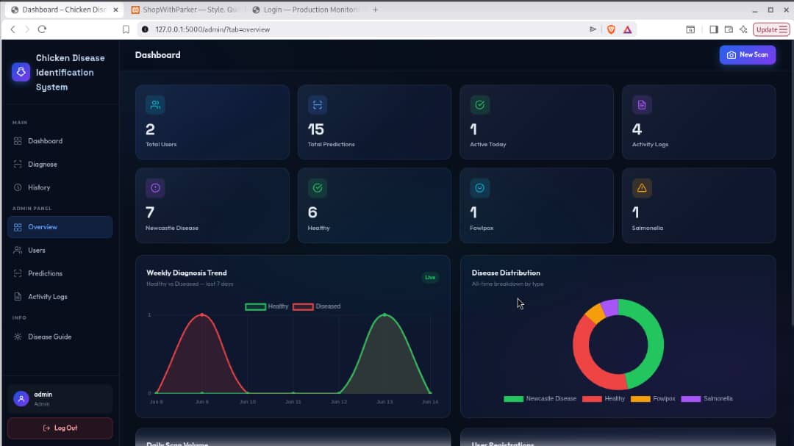The image size is (794, 446).
Task: Click the Brave shields icon in address bar
Action: click(x=611, y=29)
